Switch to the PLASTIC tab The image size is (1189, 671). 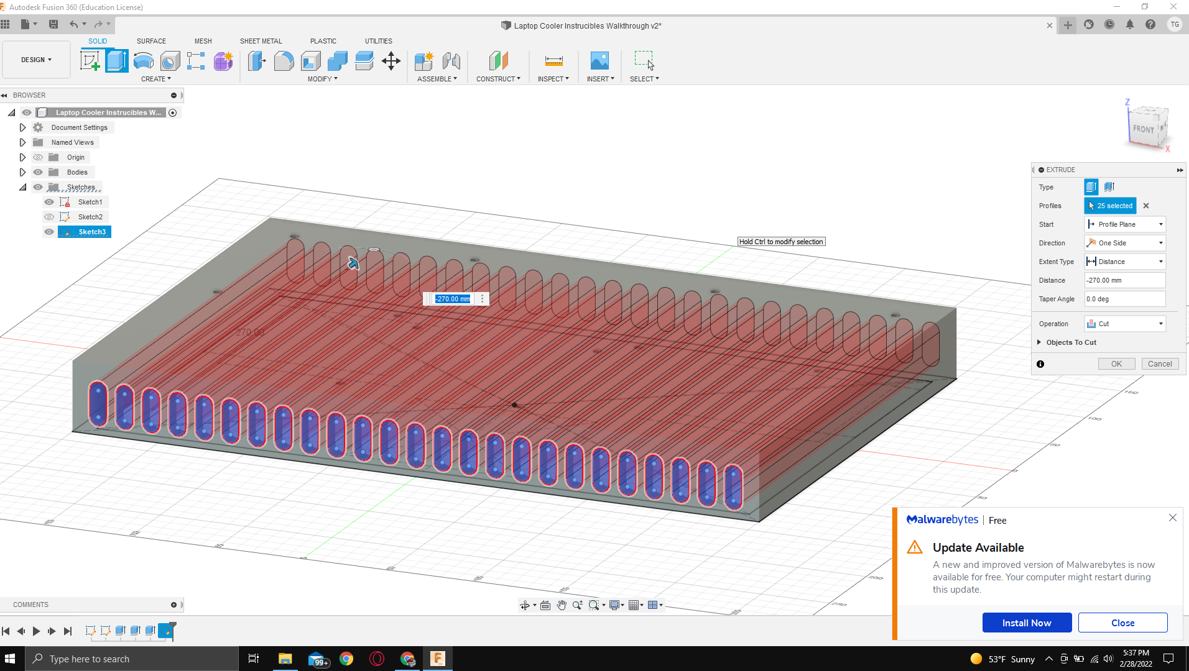pyautogui.click(x=323, y=41)
